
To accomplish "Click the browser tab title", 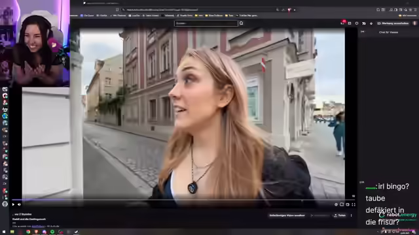I will click(101, 3).
